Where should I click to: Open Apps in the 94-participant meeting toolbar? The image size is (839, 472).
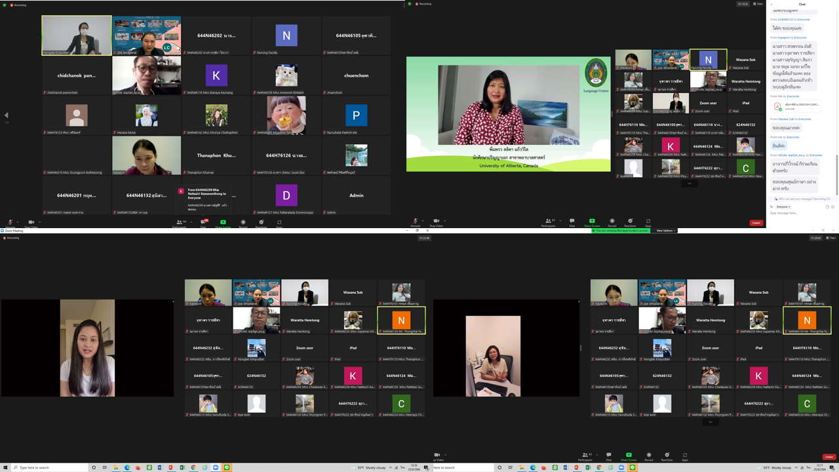pyautogui.click(x=279, y=223)
